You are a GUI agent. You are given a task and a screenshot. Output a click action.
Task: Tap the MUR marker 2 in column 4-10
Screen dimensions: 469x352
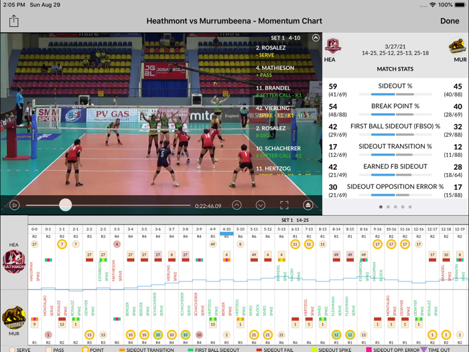point(226,335)
